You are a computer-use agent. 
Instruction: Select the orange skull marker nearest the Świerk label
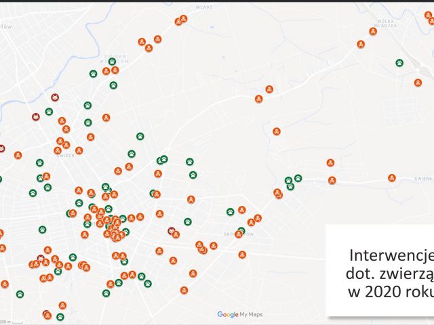pyautogui.click(x=392, y=178)
